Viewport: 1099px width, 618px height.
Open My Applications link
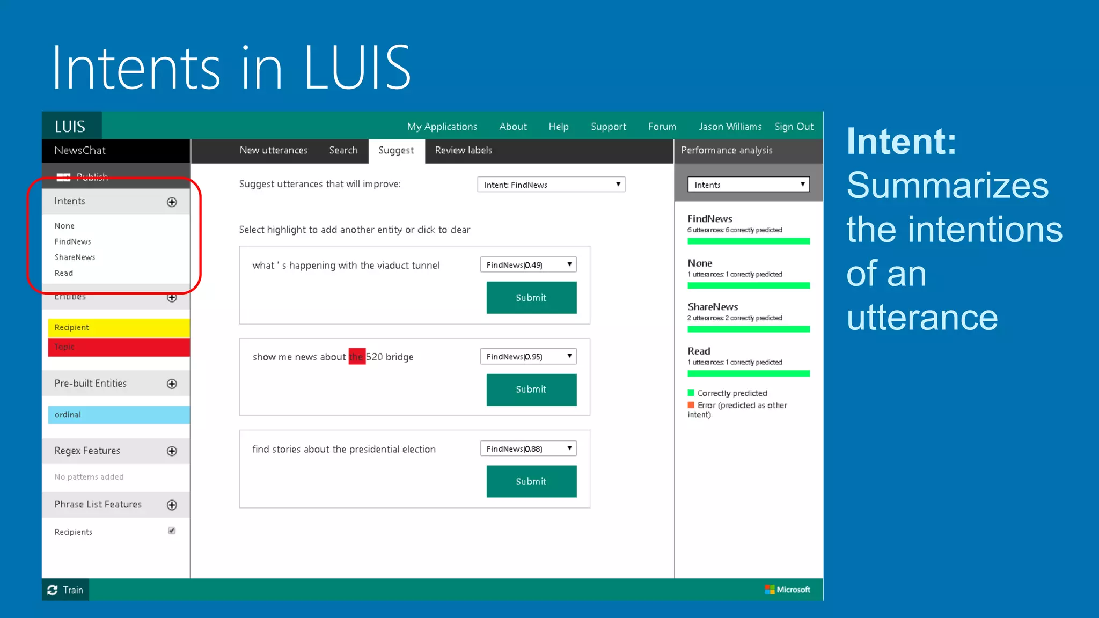click(x=442, y=127)
